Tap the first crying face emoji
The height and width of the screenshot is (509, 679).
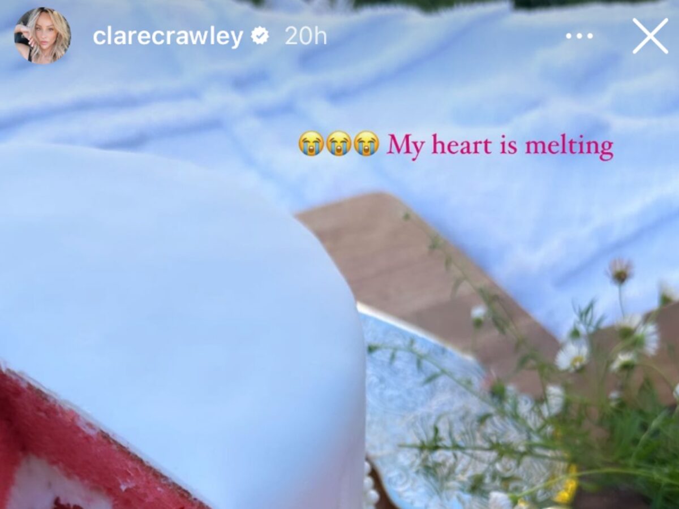point(311,144)
